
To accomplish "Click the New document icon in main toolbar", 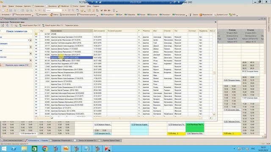I will coord(3,11).
